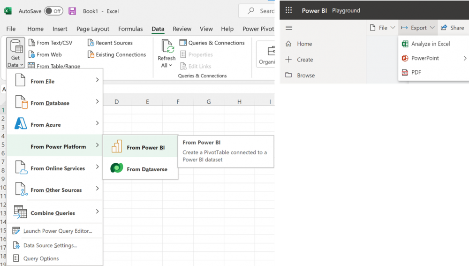Open Data Source Settings
469x266 pixels.
55,245
